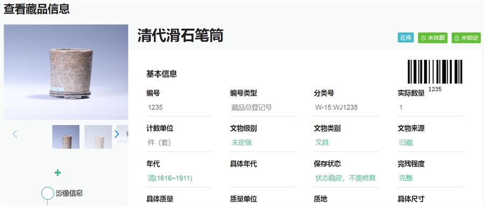Click the left arrow of image carousel
Image resolution: width=485 pixels, height=208 pixels.
coord(15,134)
